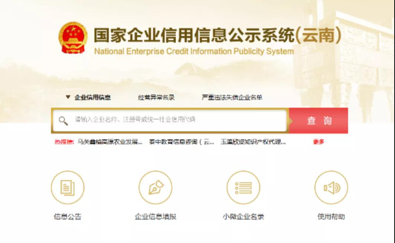
Task: Open the 企业信息填报 pen icon
Action: click(x=156, y=187)
